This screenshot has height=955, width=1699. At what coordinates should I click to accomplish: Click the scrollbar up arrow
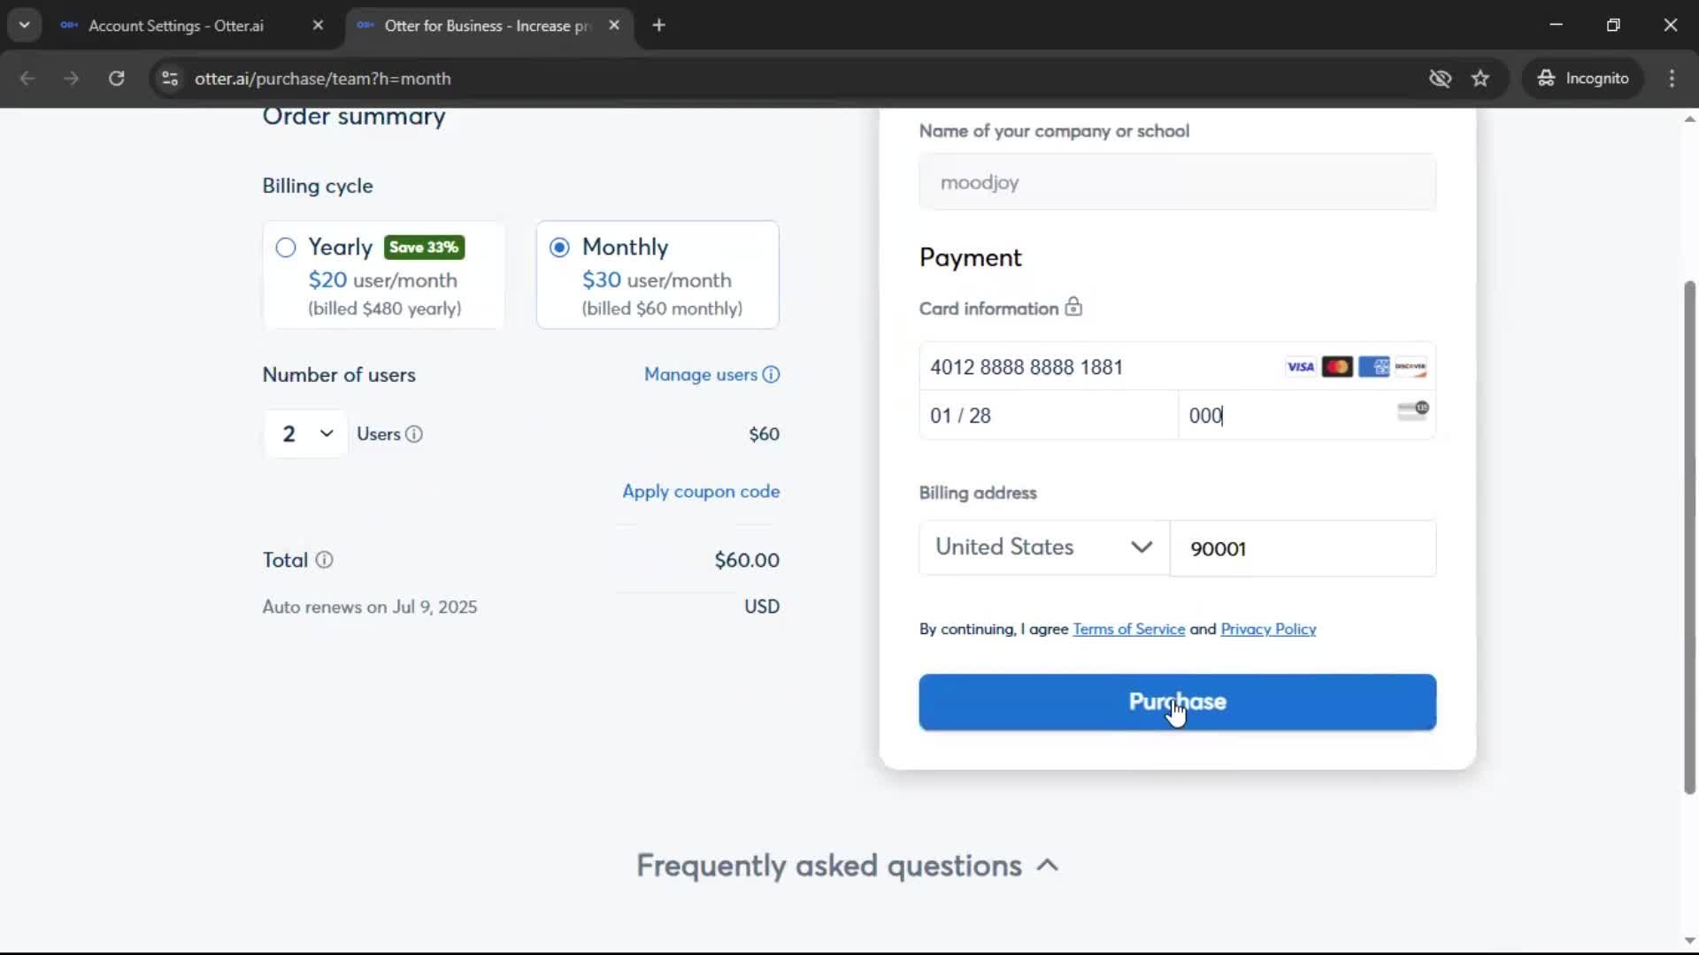coord(1689,119)
